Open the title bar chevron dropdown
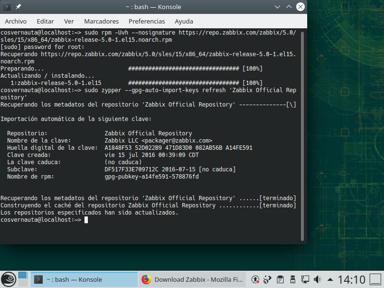 277,7
